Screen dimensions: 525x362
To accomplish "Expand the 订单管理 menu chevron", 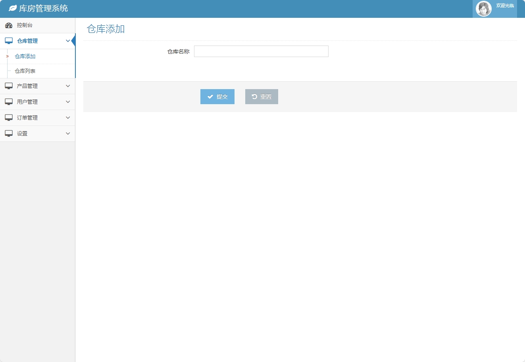I will [68, 118].
